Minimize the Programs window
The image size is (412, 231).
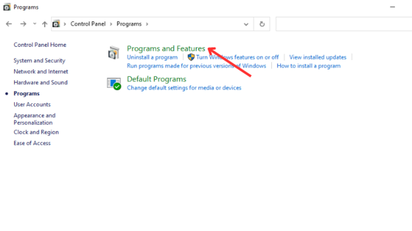click(392, 7)
